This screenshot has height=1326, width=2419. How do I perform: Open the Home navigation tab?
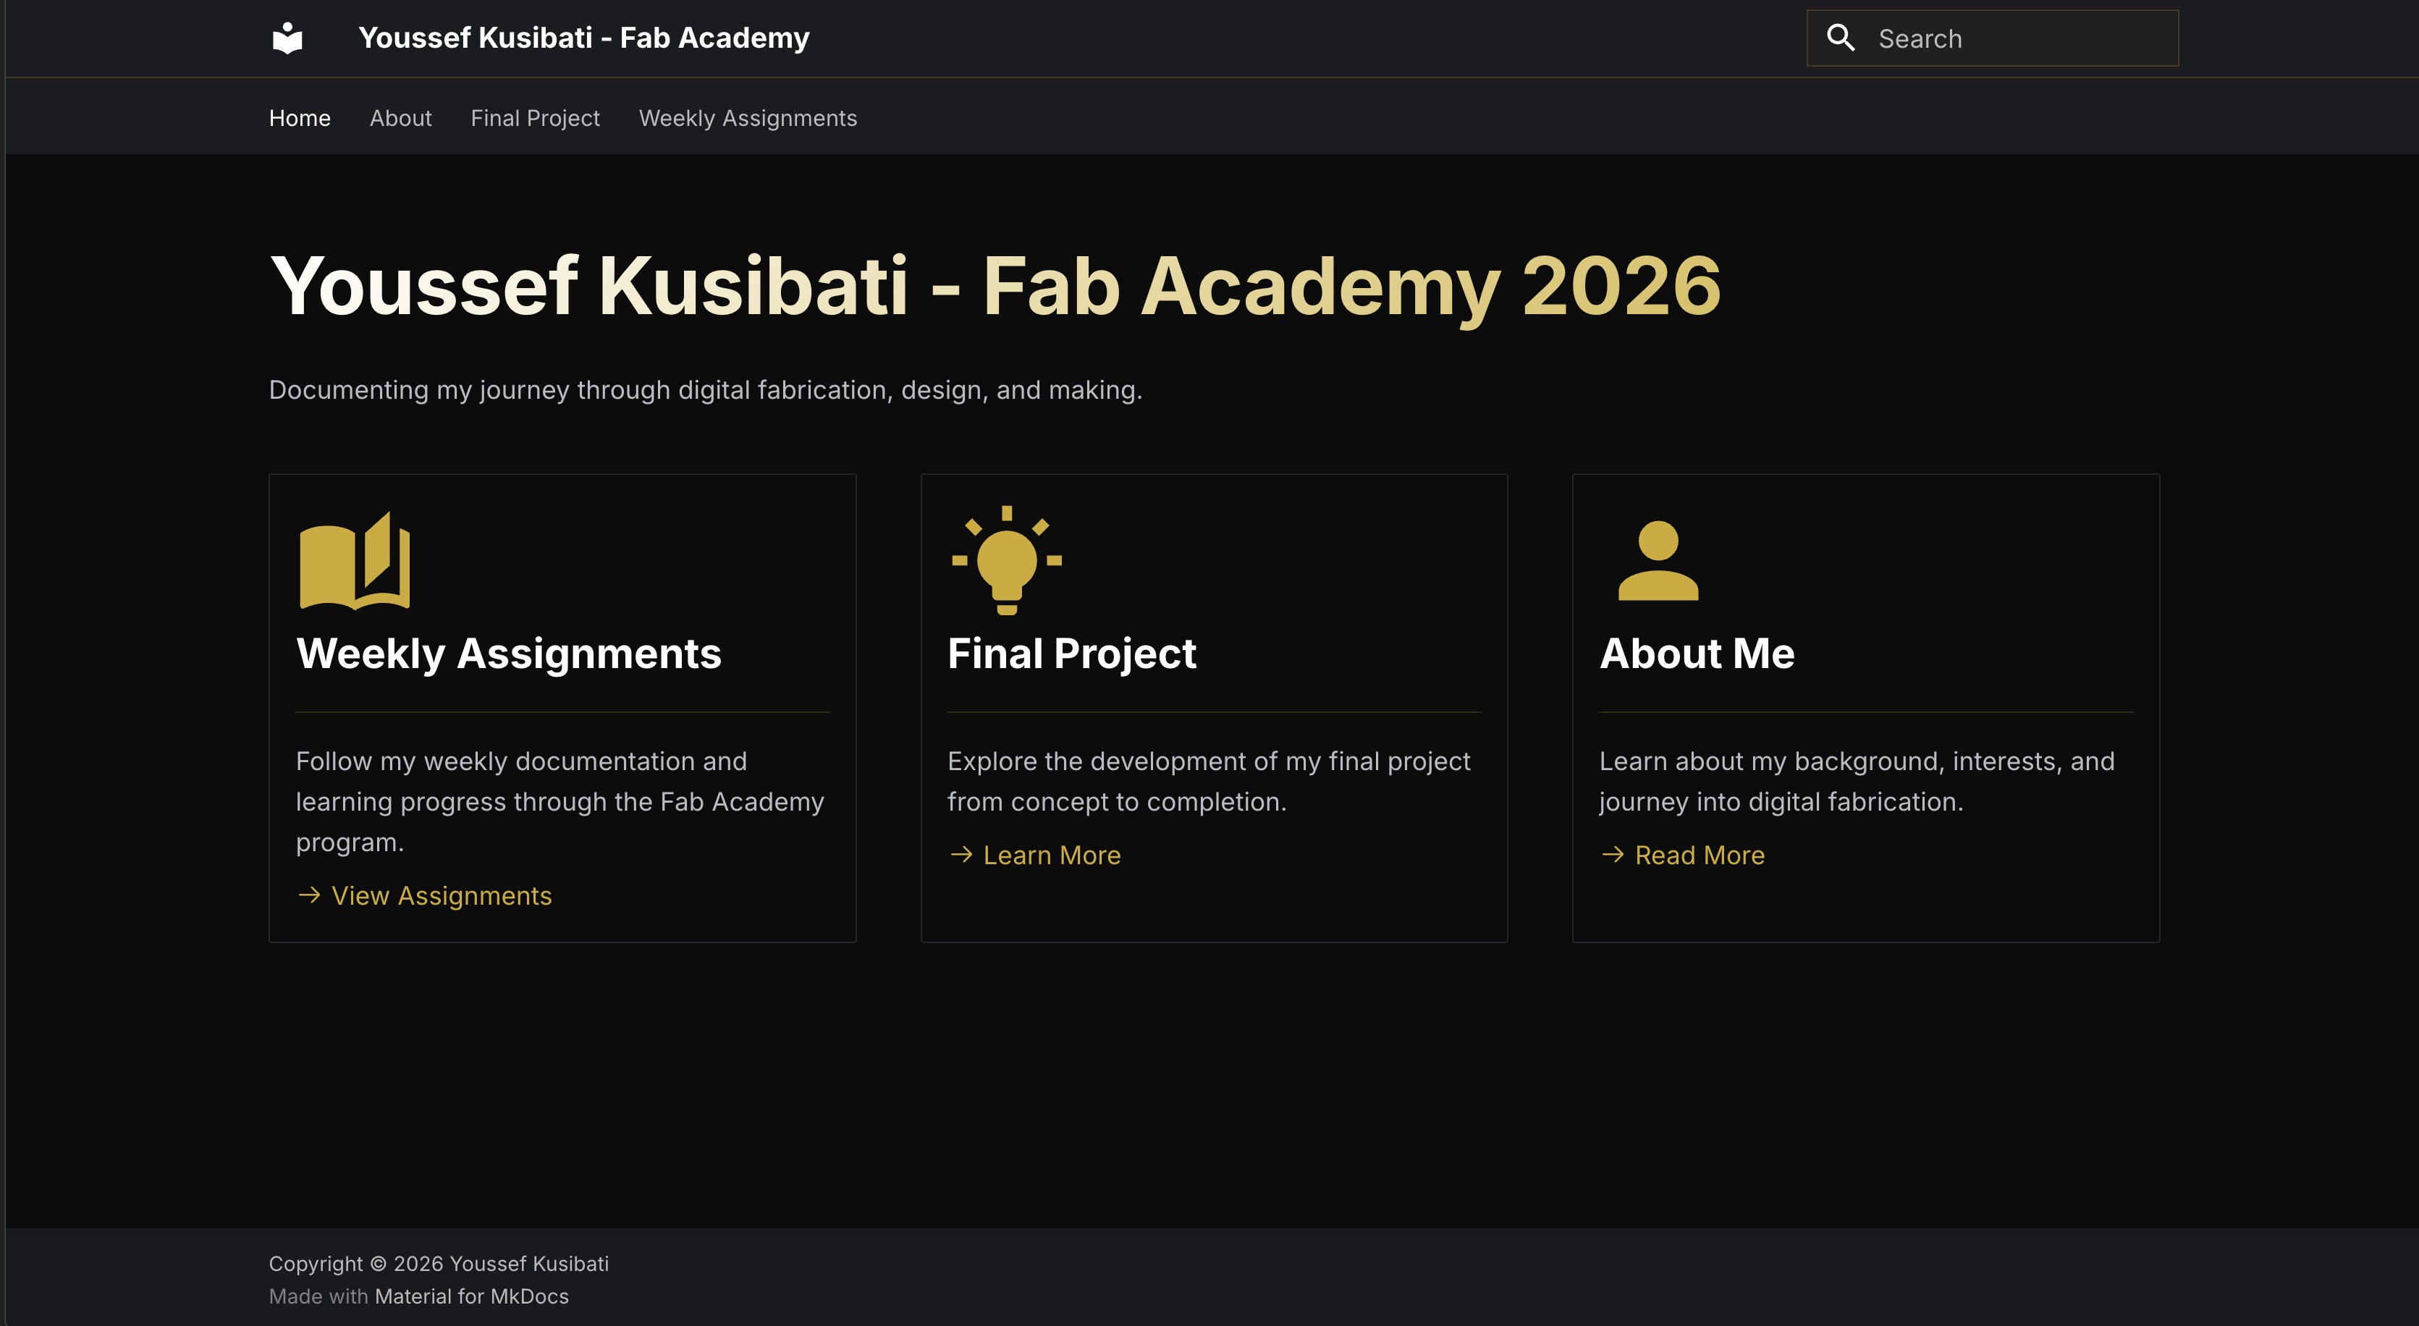click(300, 117)
